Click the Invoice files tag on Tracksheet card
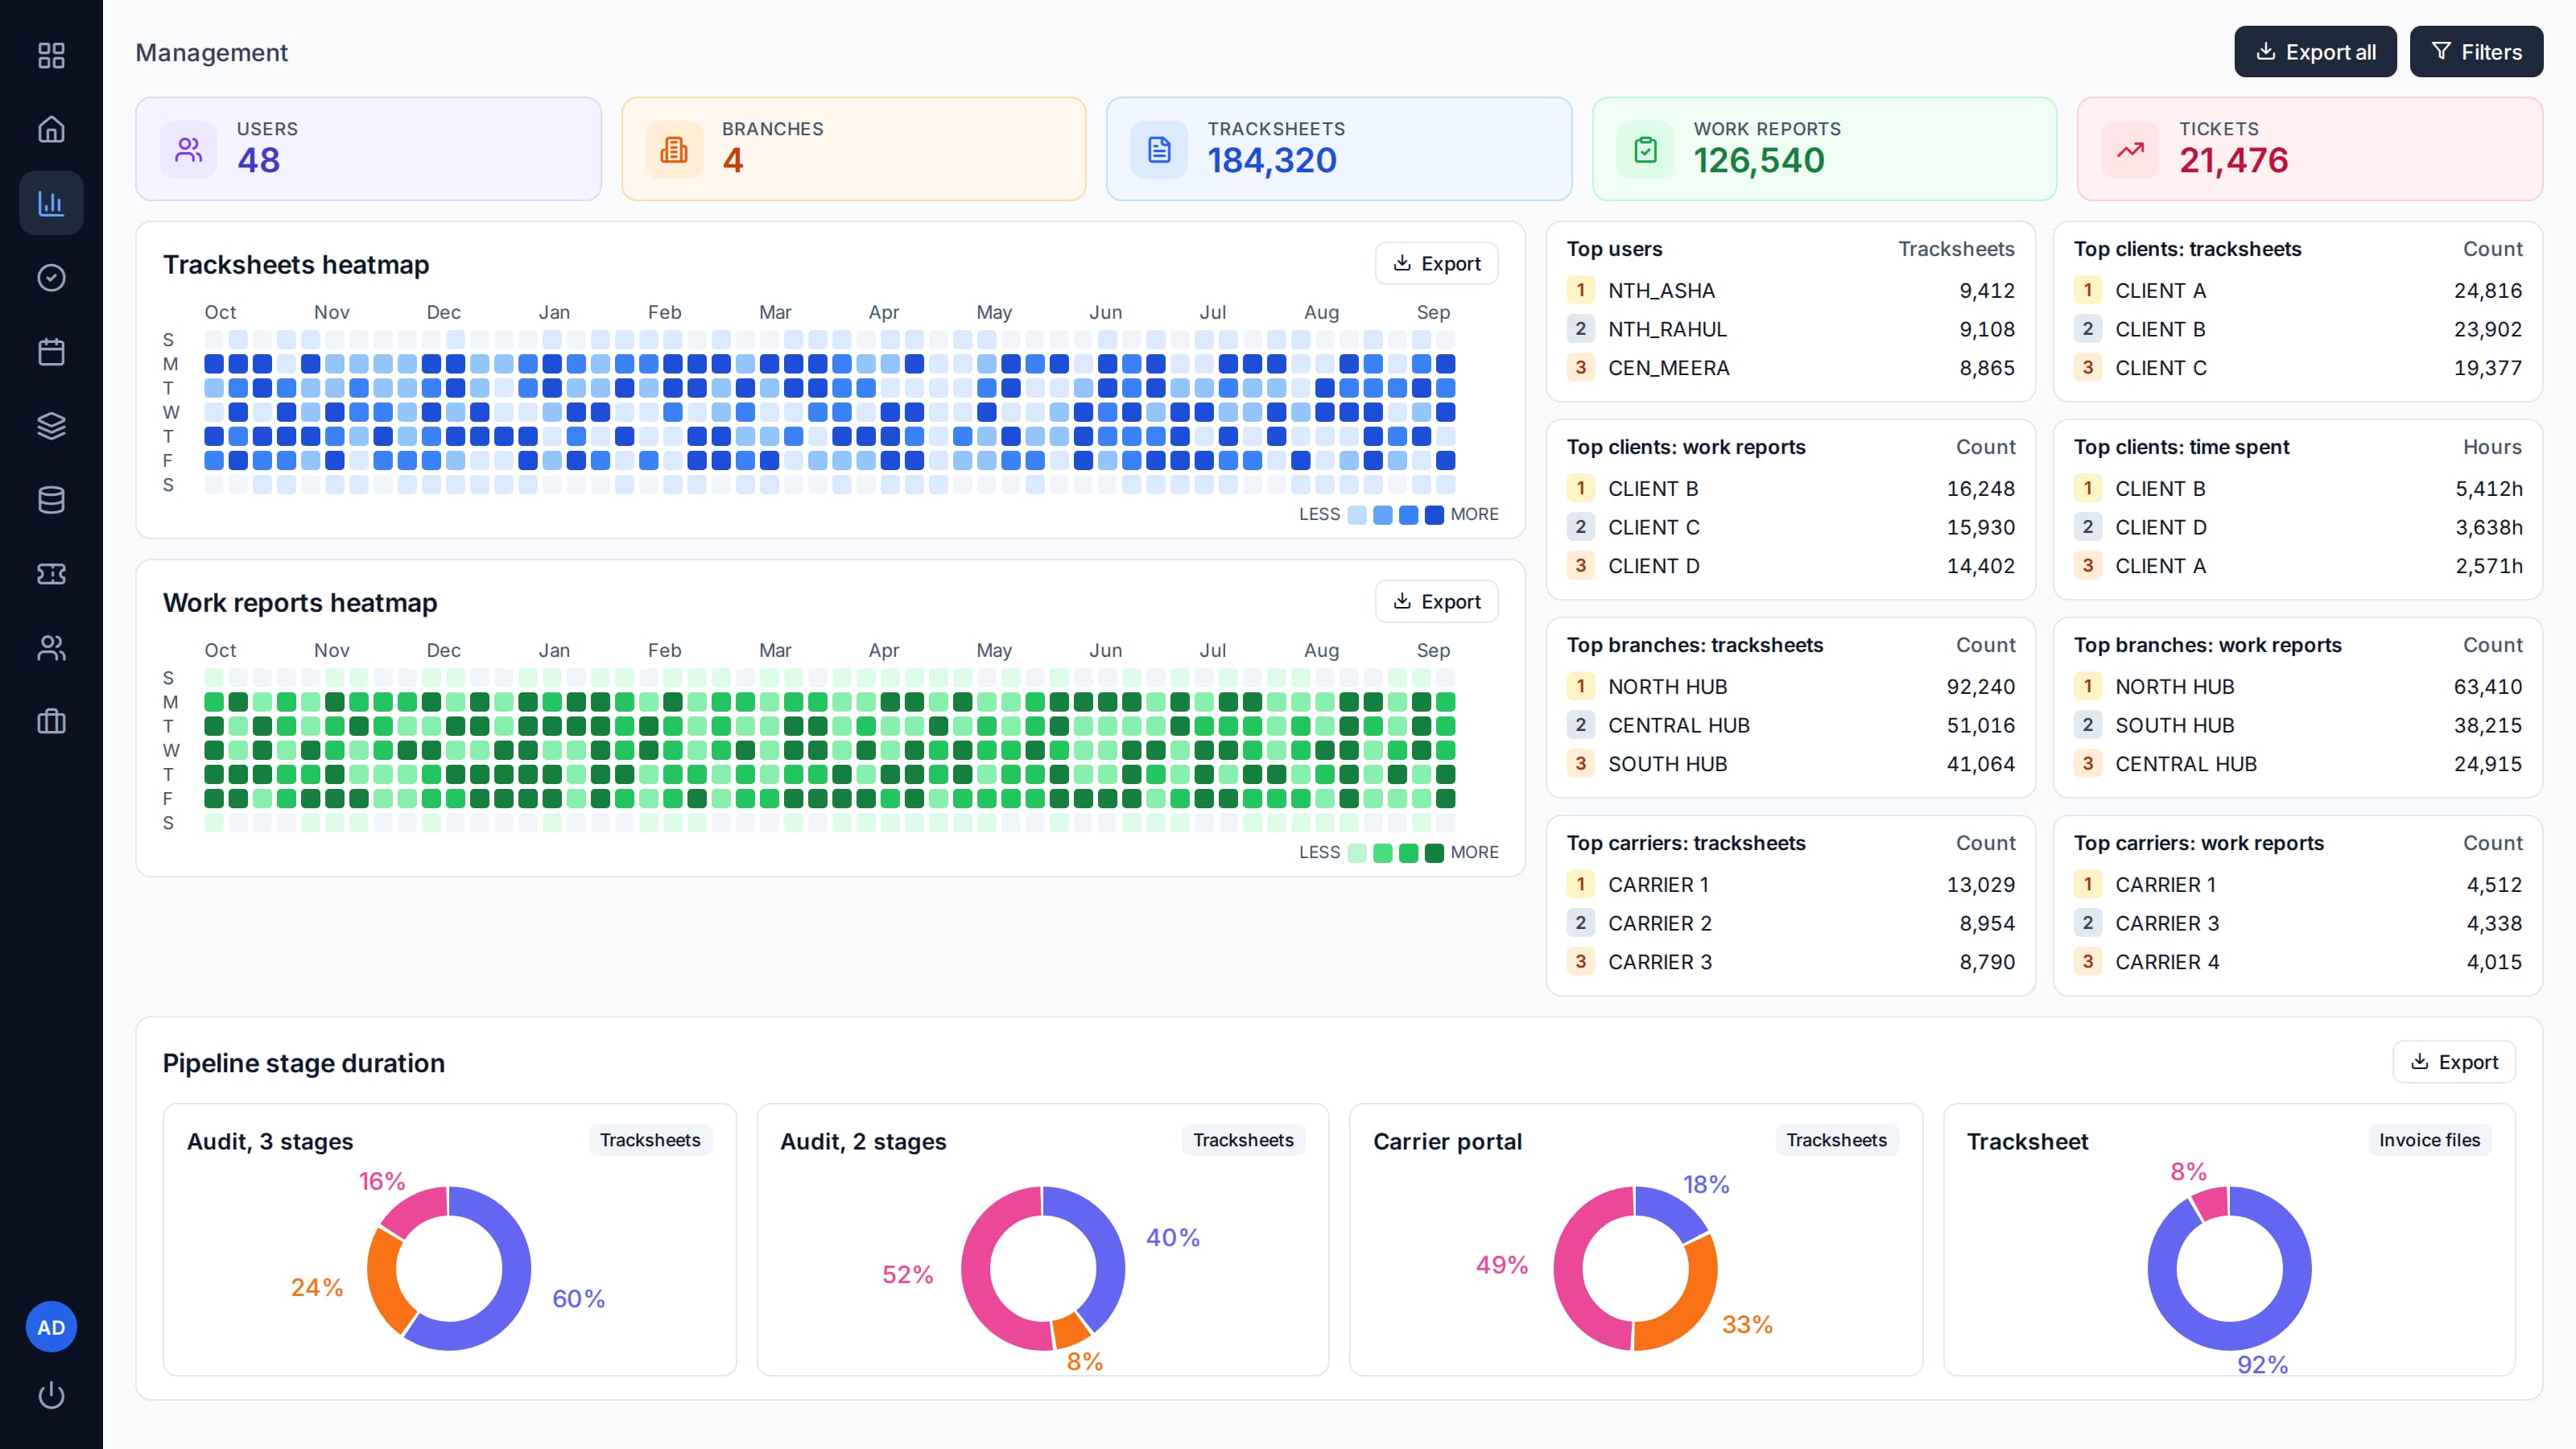The width and height of the screenshot is (2576, 1449). 2429,1140
